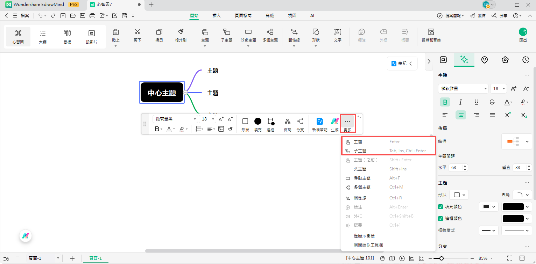Insert a 浮動主題 floating topic
This screenshot has height=264, width=536.
[x=248, y=36]
